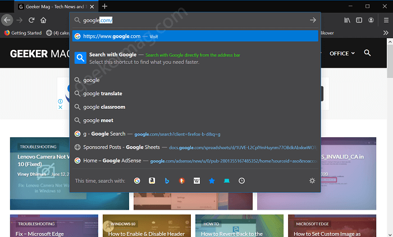The width and height of the screenshot is (393, 237).
Task: Choose the 'google translate' suggestion
Action: [x=195, y=94]
